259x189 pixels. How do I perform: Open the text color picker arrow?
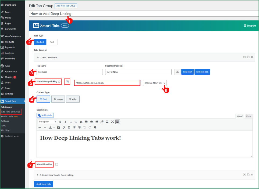[x=54, y=127]
